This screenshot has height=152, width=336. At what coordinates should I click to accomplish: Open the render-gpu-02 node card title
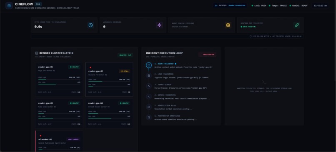[x=95, y=71]
